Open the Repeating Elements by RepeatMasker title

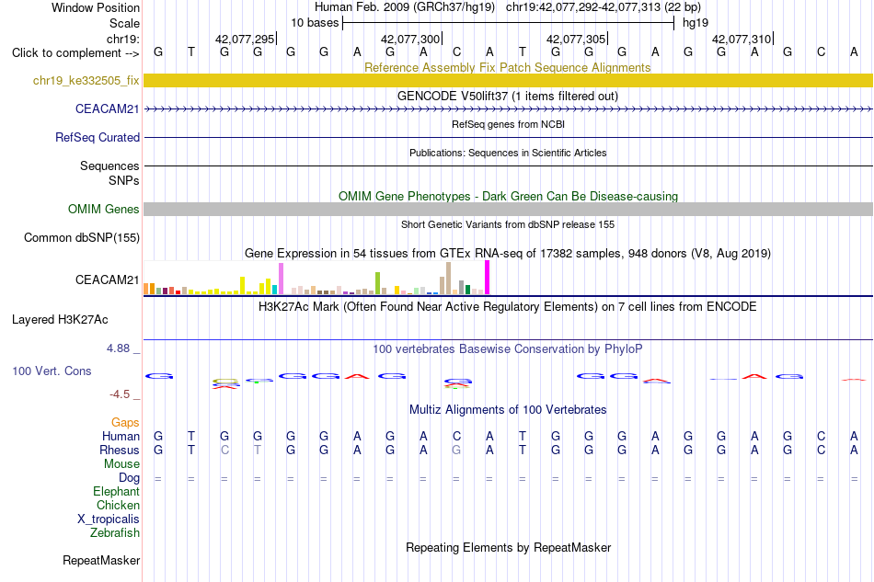point(508,547)
